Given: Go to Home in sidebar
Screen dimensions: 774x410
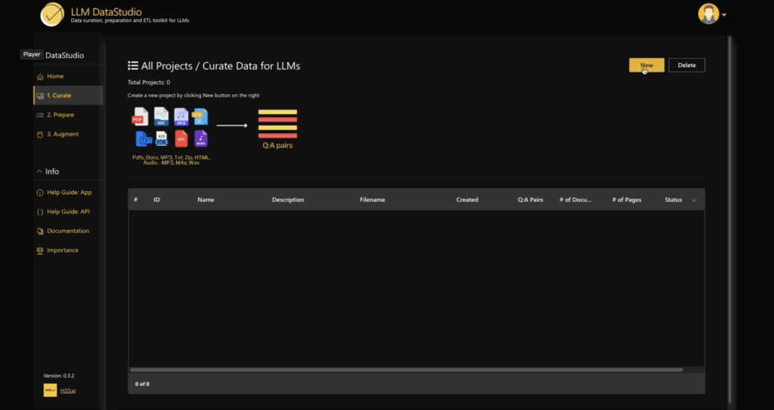Looking at the screenshot, I should tap(55, 76).
